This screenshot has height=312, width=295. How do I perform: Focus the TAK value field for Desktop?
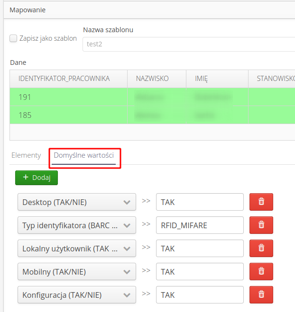pyautogui.click(x=199, y=202)
